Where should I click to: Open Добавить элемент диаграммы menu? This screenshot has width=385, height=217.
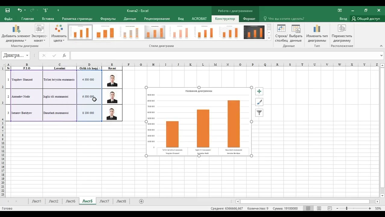click(x=16, y=33)
